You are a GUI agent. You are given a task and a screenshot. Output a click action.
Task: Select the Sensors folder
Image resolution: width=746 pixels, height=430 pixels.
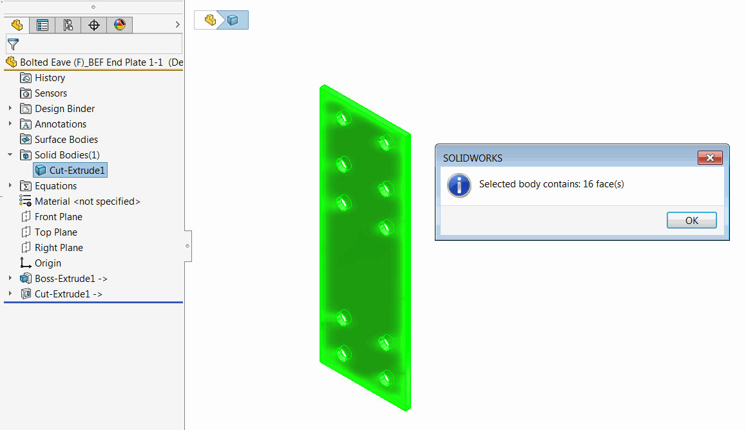pos(50,93)
